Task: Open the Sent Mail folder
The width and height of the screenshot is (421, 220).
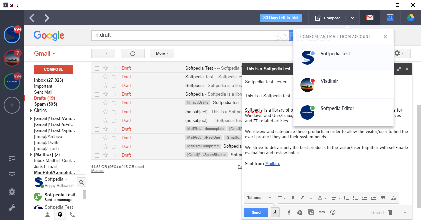Action: (43, 92)
